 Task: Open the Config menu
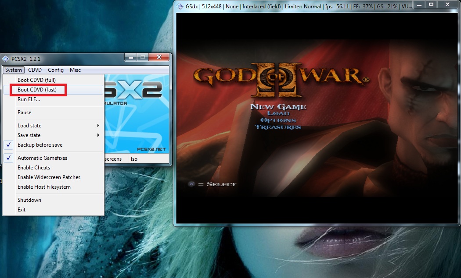pyautogui.click(x=56, y=70)
